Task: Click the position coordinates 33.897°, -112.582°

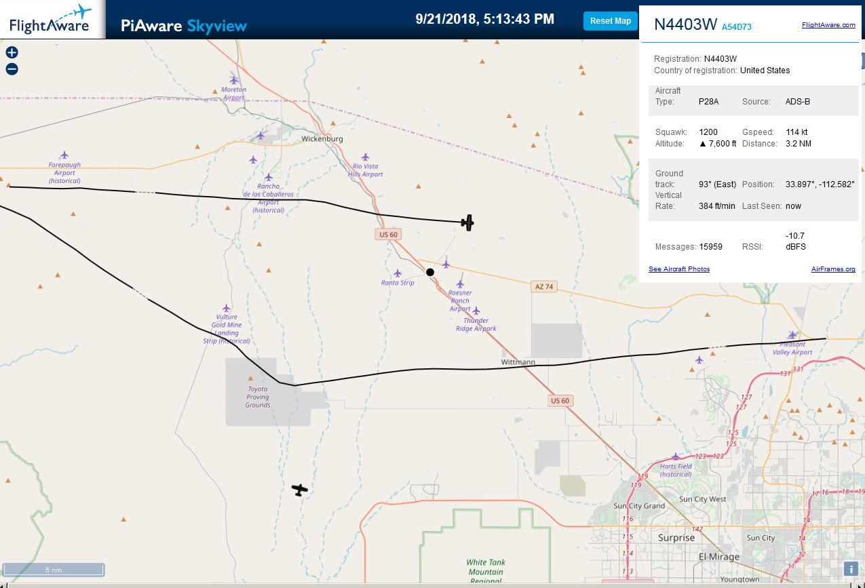Action: (820, 184)
